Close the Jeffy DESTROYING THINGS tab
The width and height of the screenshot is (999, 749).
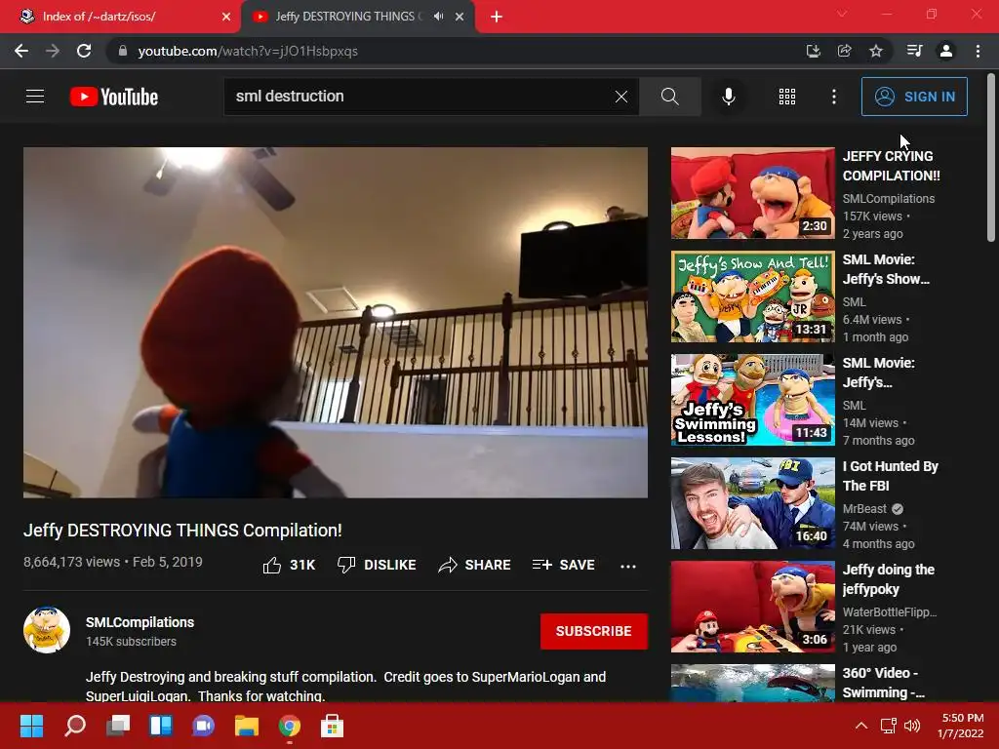click(460, 17)
